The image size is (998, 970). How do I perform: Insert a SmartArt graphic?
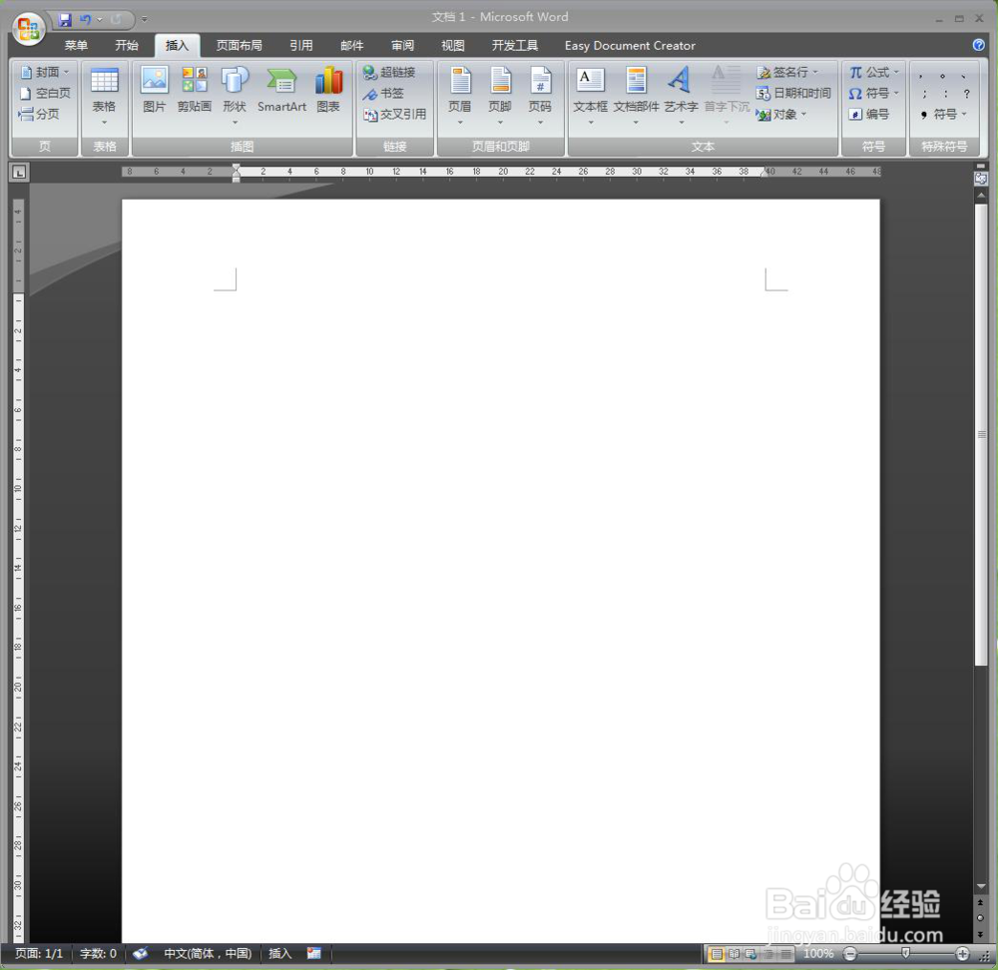click(x=282, y=91)
